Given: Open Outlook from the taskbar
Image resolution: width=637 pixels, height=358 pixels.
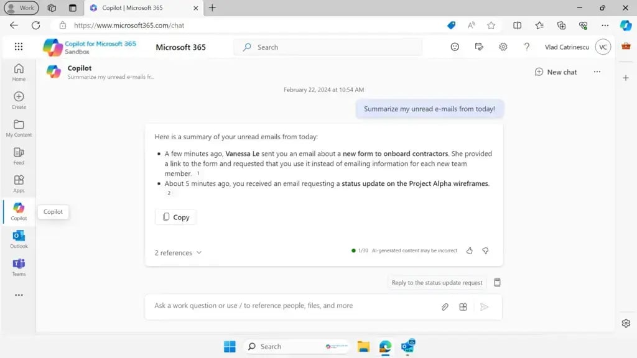Looking at the screenshot, I should [408, 346].
